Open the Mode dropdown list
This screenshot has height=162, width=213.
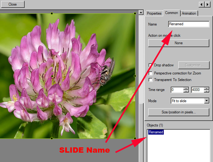206,101
